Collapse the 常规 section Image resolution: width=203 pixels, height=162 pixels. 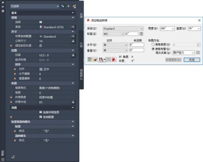(x=73, y=18)
